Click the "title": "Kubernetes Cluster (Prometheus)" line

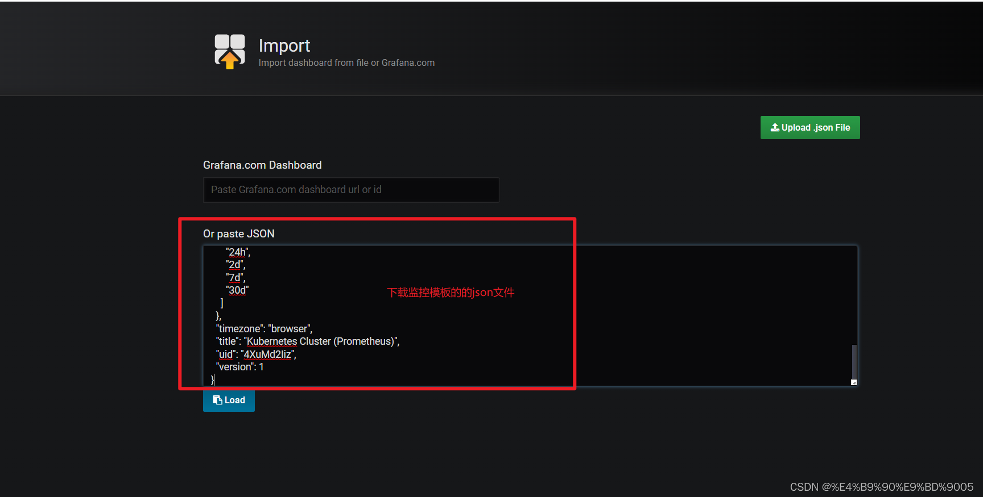[308, 341]
